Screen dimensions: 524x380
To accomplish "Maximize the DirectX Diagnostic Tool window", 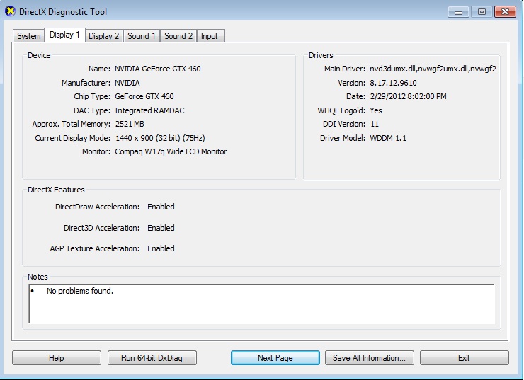I will click(x=482, y=12).
